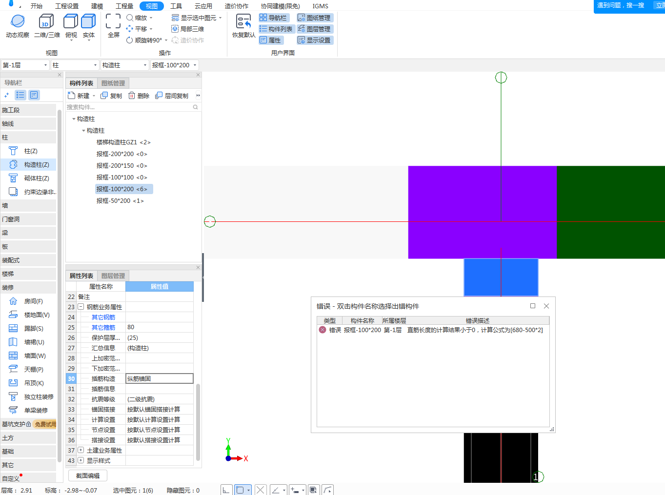This screenshot has height=495, width=665.
Task: Select 踢脚(S) in navigation panel
Action: 28,329
